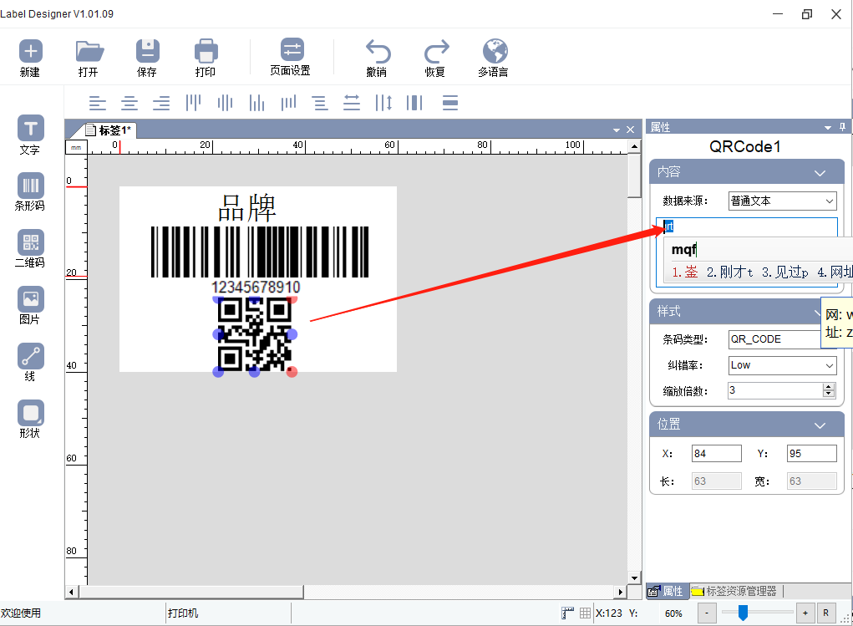Click the horizontal scrollbar right arrow
This screenshot has height=626, width=853.
pos(620,592)
